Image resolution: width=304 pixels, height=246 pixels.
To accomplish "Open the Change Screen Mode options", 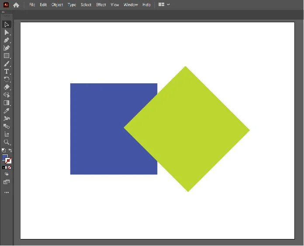I will click(x=7, y=182).
